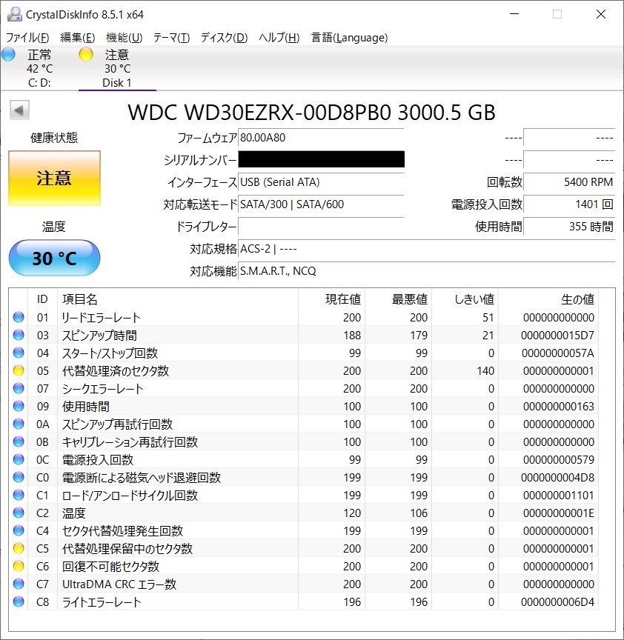Click the blue status dot for ID C8
Screen dimensions: 624x640
click(x=19, y=601)
